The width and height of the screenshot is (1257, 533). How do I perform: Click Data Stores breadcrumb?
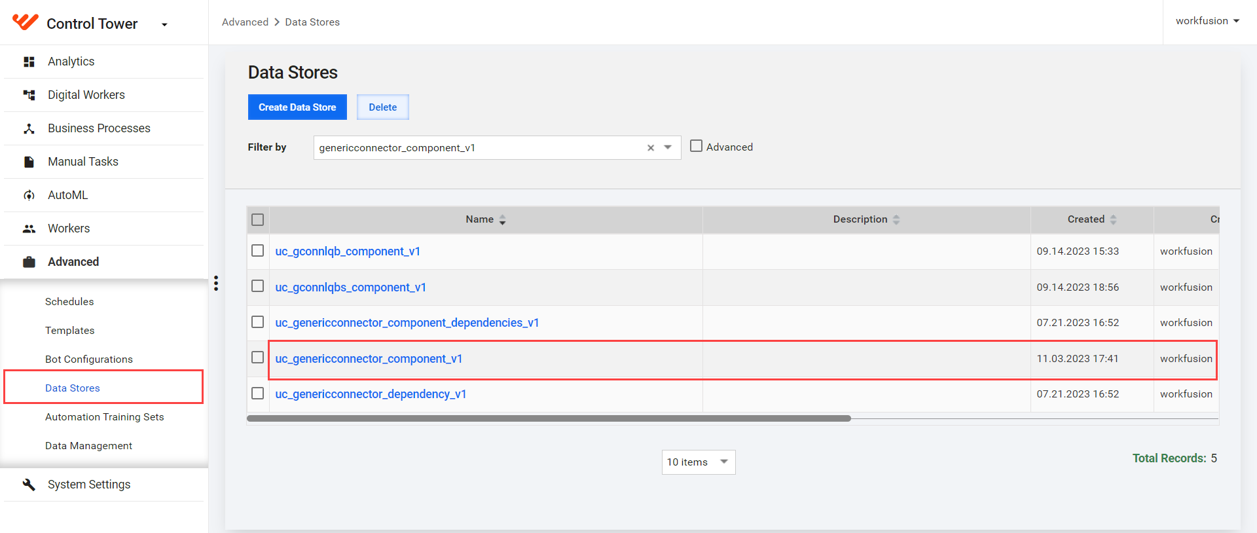click(x=312, y=22)
